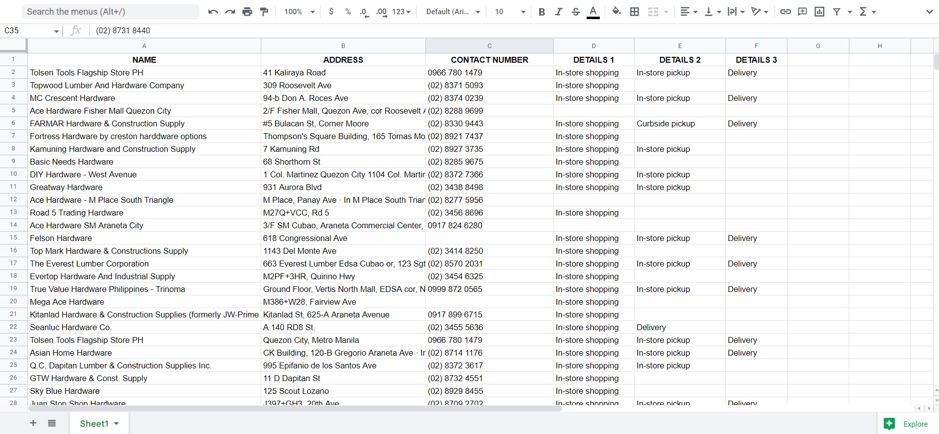The image size is (939, 434).
Task: Select Delivery in Seanluc Hardware row
Action: coord(680,327)
